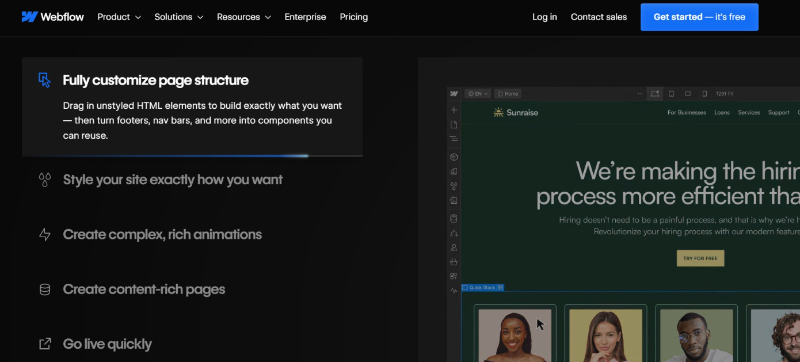Click the Webflow logo in the header
The height and width of the screenshot is (362, 800).
(52, 17)
